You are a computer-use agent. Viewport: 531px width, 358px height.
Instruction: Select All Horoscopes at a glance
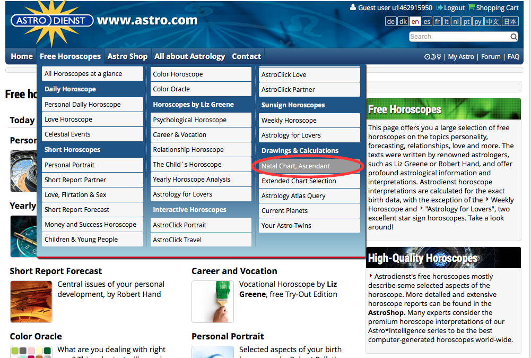(92, 74)
